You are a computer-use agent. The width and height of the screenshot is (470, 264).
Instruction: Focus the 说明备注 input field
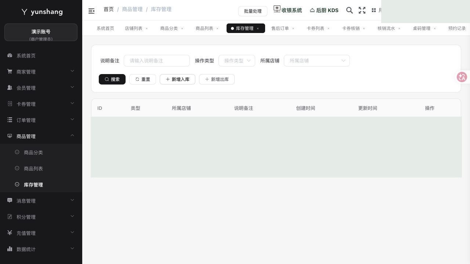[x=157, y=60]
